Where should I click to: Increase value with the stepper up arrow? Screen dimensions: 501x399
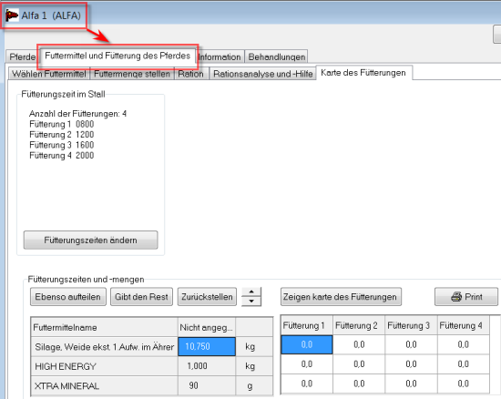coord(251,292)
